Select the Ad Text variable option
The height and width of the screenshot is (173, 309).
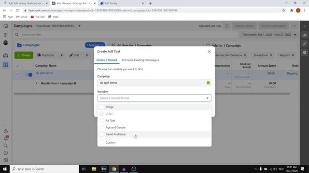(x=154, y=121)
